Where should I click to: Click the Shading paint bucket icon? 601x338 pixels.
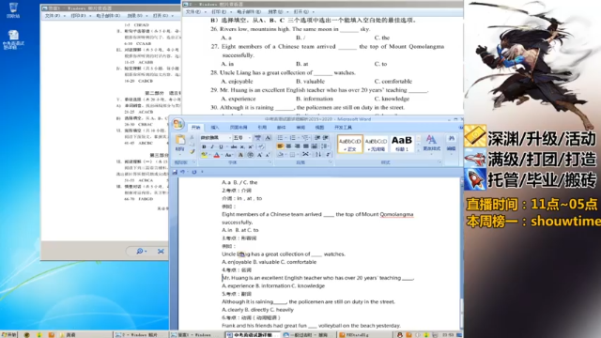(281, 154)
